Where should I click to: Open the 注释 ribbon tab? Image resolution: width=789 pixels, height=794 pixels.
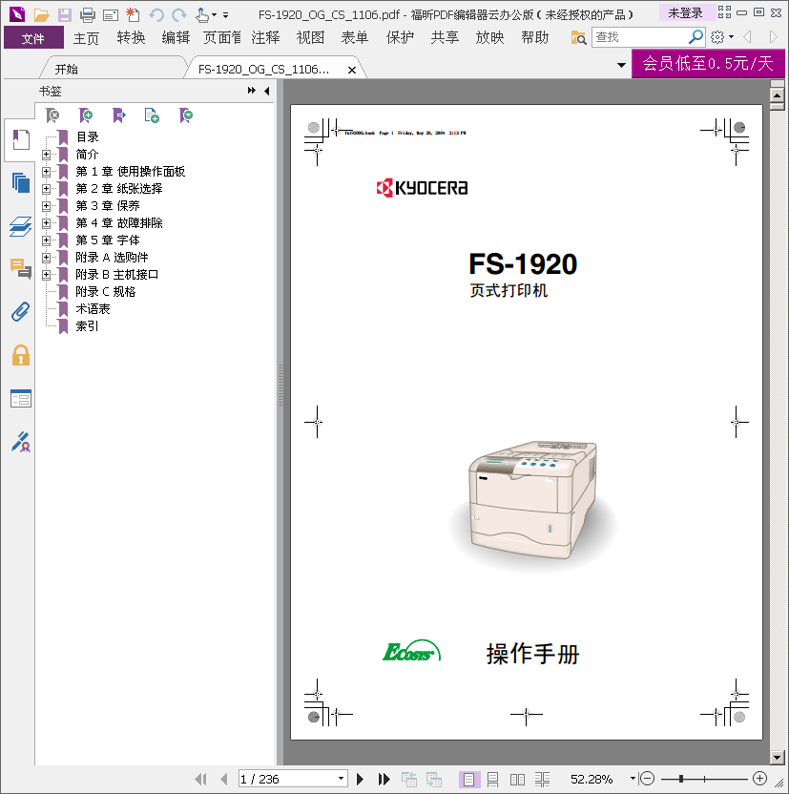(265, 38)
